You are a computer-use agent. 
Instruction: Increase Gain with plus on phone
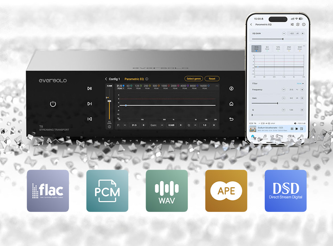(x=302, y=98)
